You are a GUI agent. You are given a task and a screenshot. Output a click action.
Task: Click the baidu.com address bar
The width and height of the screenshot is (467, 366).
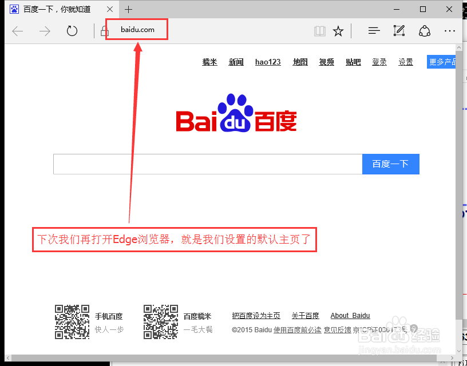[x=137, y=30]
